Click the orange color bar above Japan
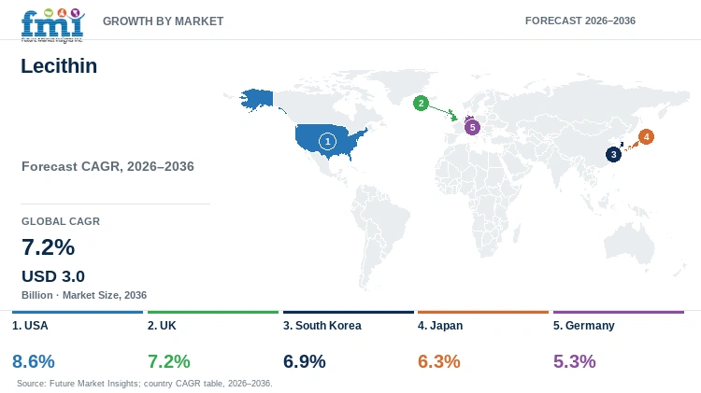 click(x=483, y=312)
